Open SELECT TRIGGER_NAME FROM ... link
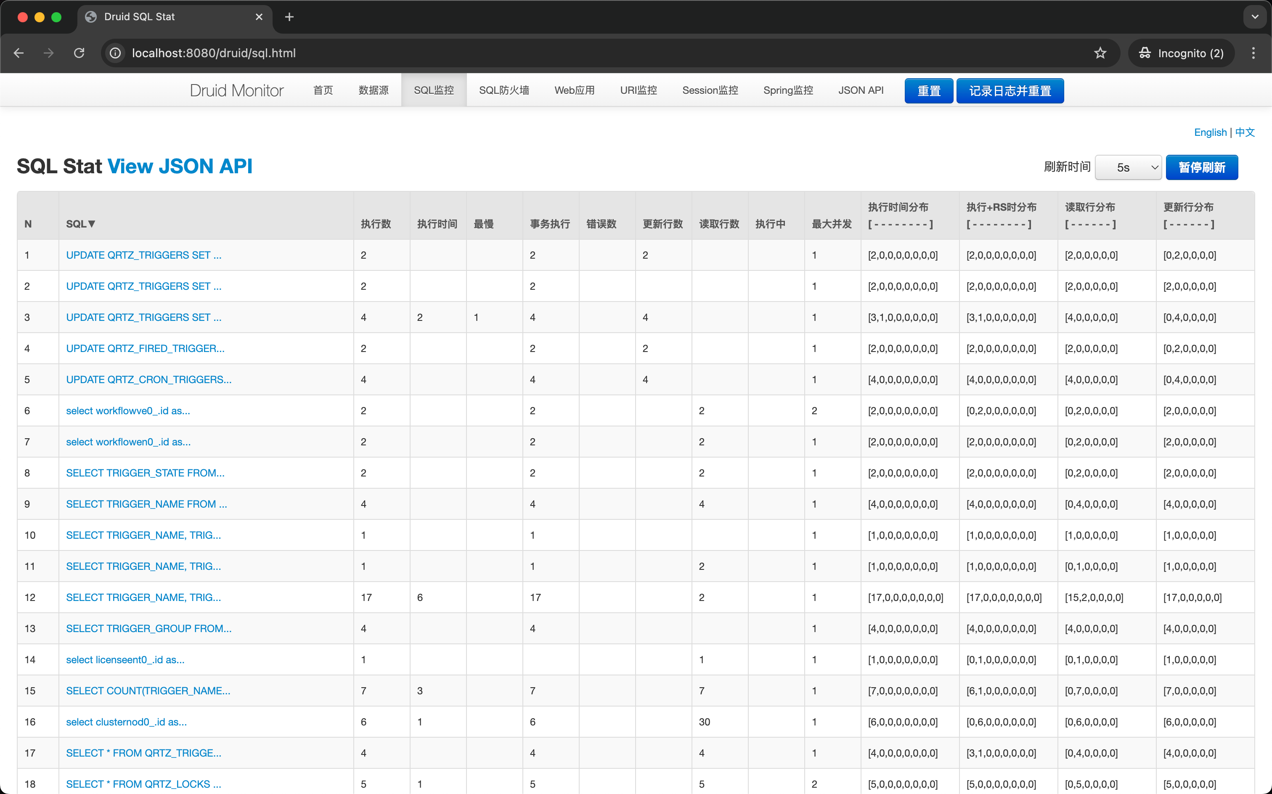Viewport: 1272px width, 794px height. (146, 504)
